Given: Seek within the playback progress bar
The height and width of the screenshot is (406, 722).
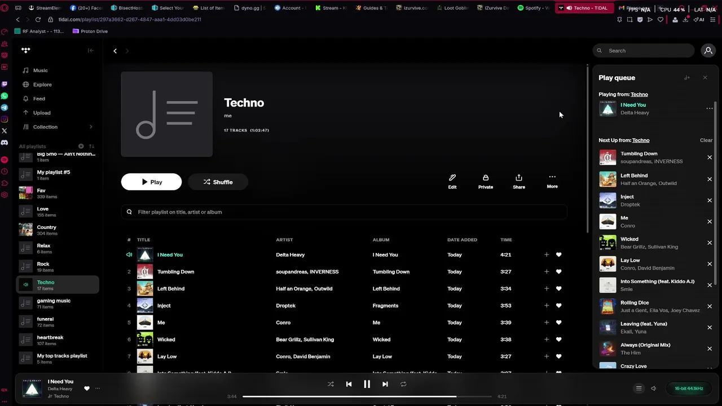Looking at the screenshot, I should tap(367, 396).
